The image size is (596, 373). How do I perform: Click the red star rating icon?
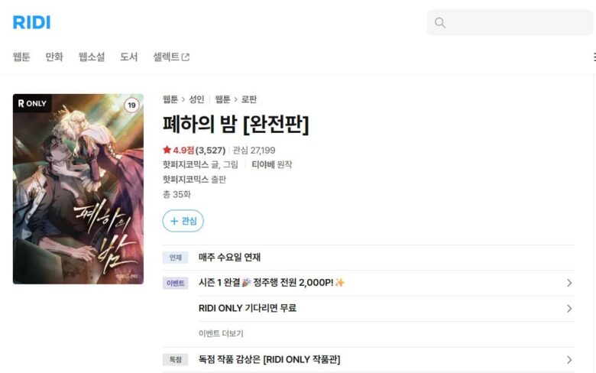pos(167,150)
